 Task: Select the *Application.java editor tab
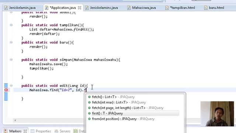(x=63, y=8)
